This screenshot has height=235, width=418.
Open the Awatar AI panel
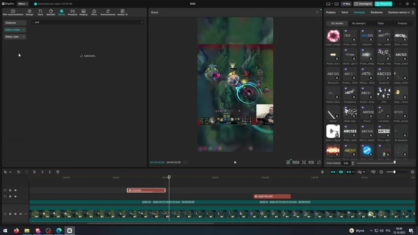click(x=122, y=12)
